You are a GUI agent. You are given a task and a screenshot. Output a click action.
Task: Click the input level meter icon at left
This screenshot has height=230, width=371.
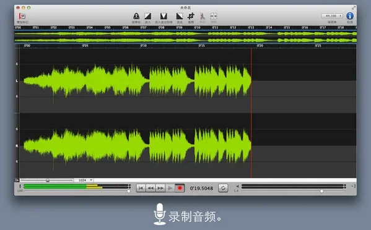click(x=20, y=186)
